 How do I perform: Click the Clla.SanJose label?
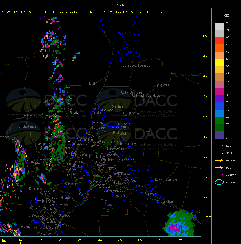pos(132,92)
